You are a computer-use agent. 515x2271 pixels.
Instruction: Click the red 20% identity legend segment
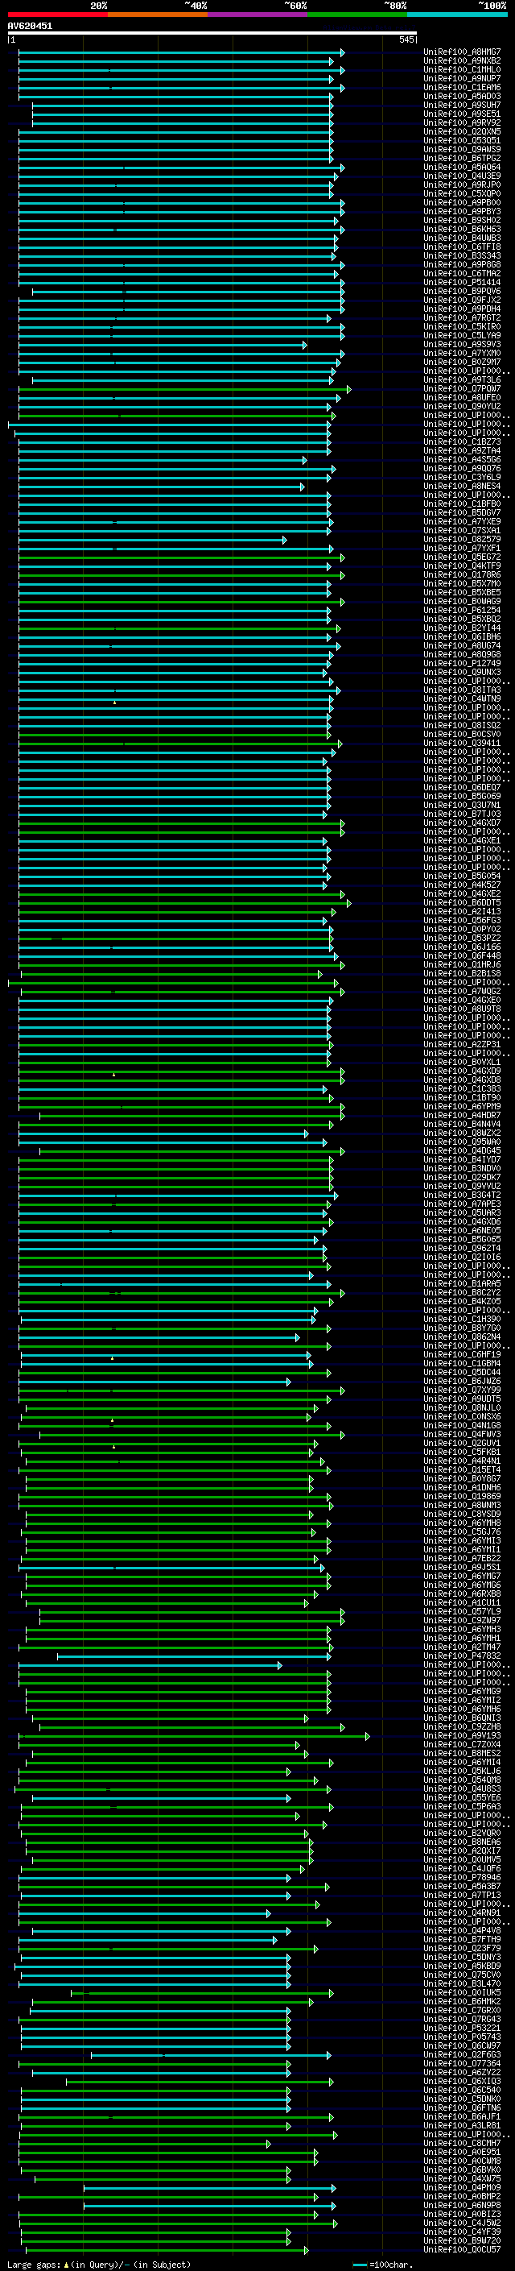click(57, 15)
